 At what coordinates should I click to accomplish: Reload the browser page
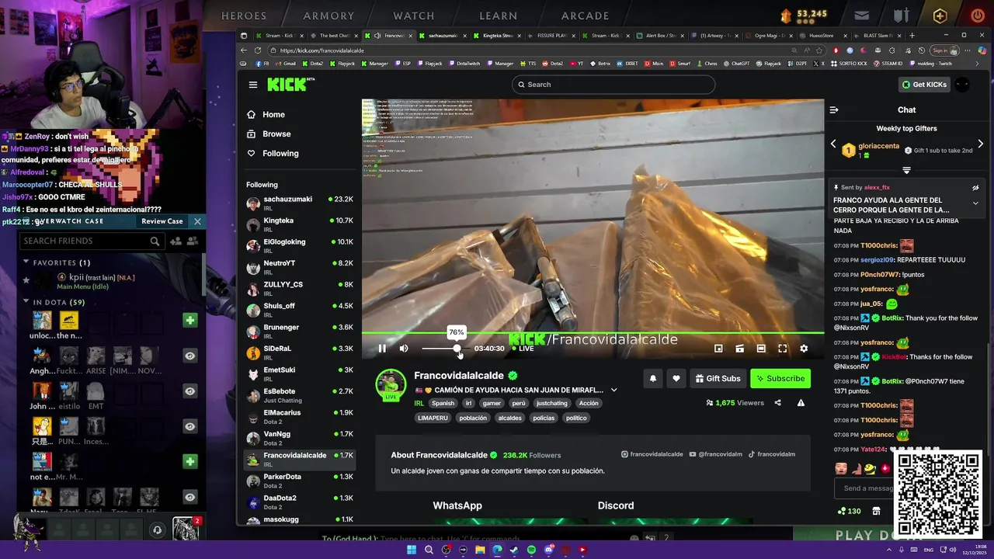[x=259, y=50]
